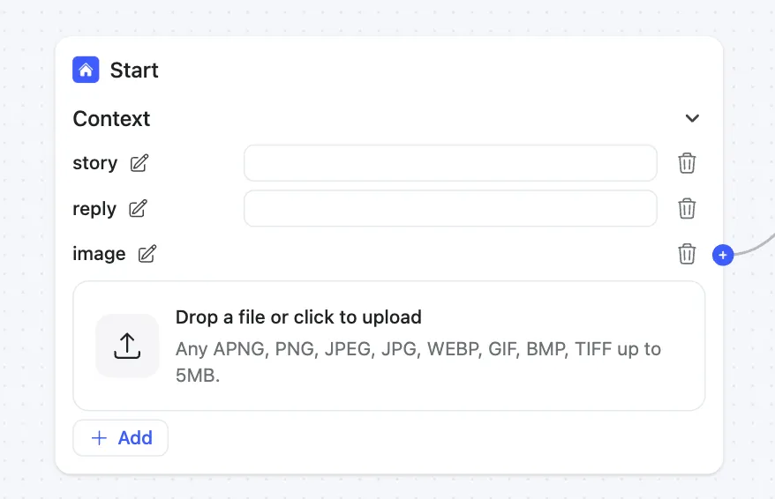This screenshot has width=775, height=499.
Task: Click the upload arrow icon
Action: pyautogui.click(x=127, y=346)
